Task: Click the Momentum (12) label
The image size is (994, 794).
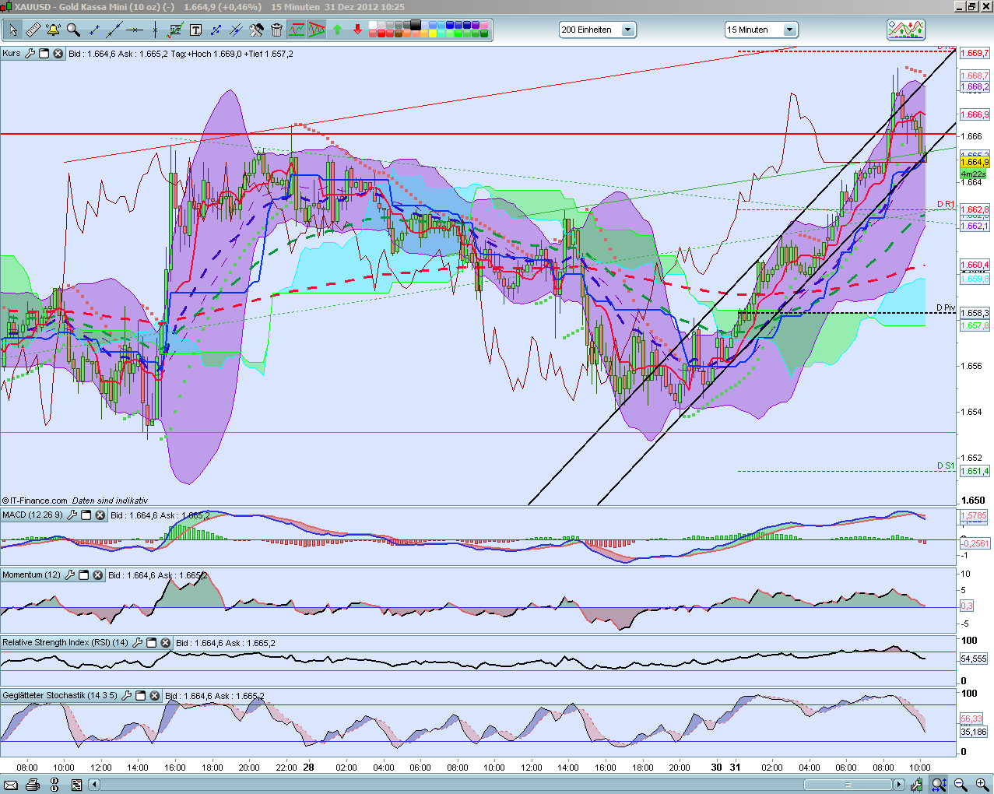Action: pos(32,574)
